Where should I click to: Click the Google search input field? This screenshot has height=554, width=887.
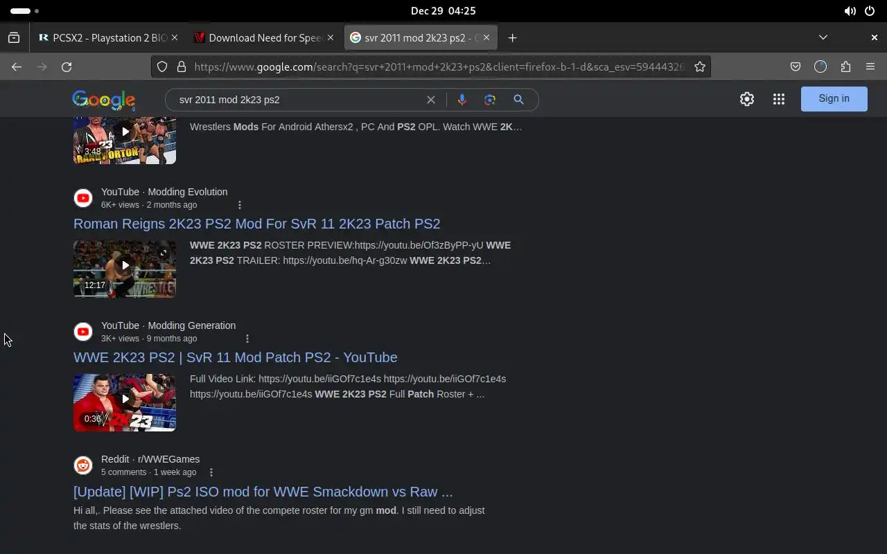(298, 100)
